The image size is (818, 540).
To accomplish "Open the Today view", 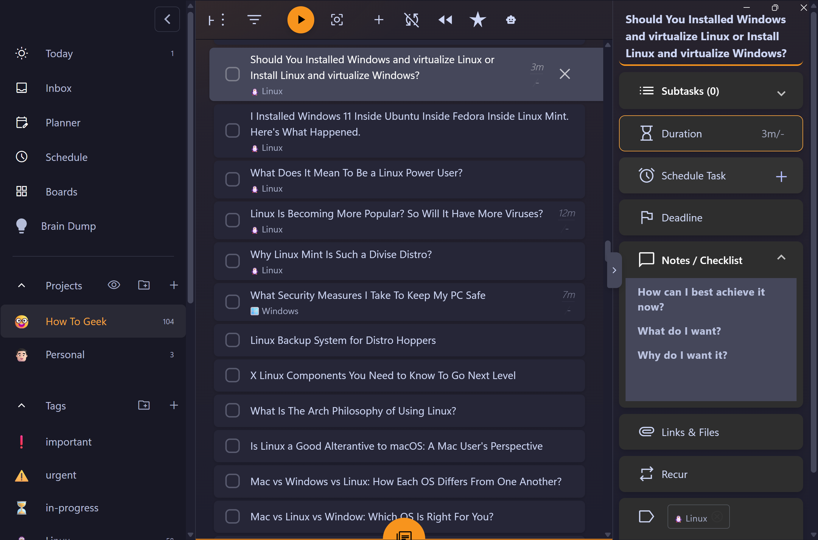I will (93, 53).
